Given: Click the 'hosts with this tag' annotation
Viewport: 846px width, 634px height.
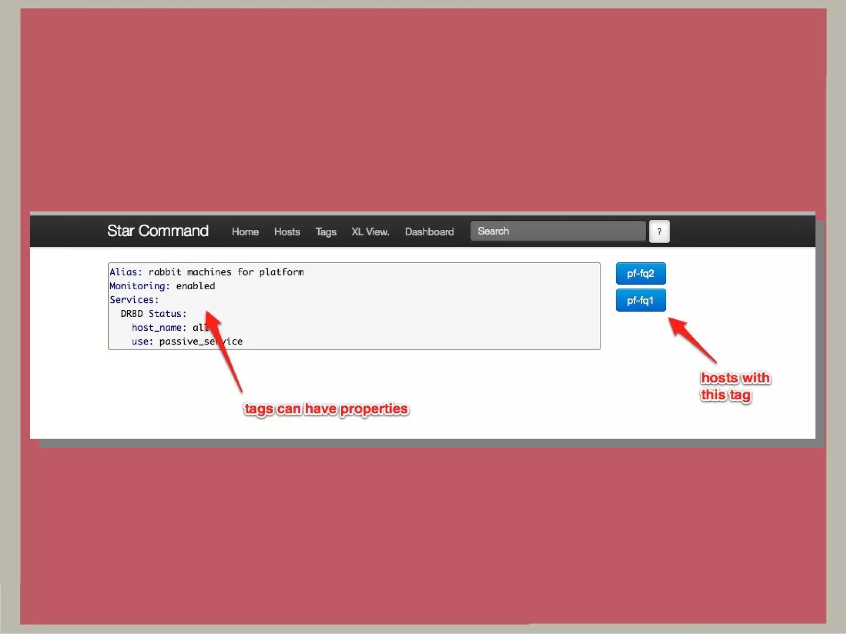Looking at the screenshot, I should tap(735, 386).
